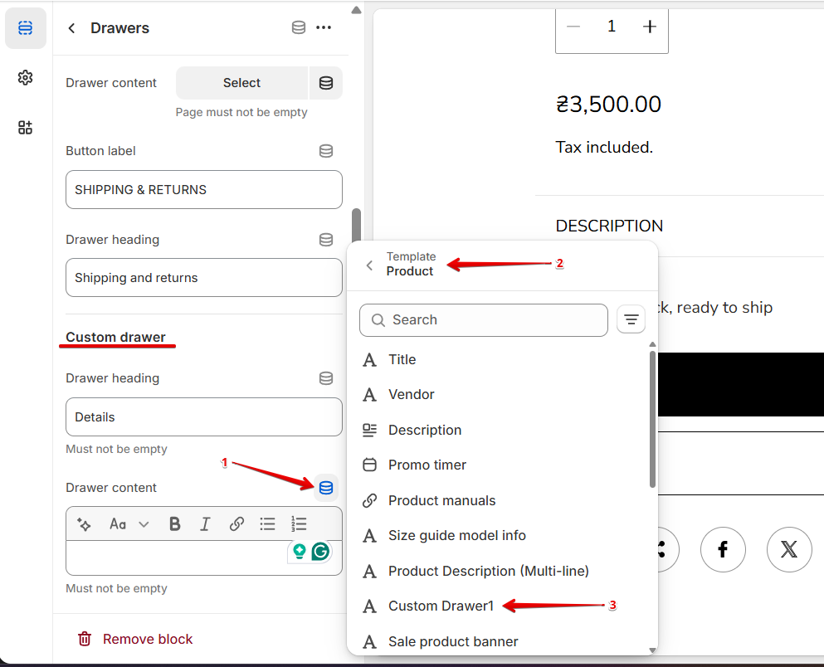Click the quantity value 1
The height and width of the screenshot is (667, 824).
click(612, 27)
